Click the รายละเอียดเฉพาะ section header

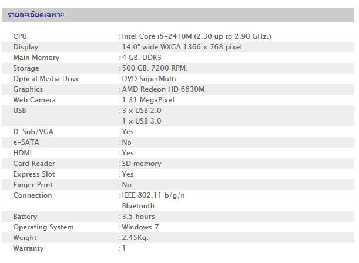[36, 15]
